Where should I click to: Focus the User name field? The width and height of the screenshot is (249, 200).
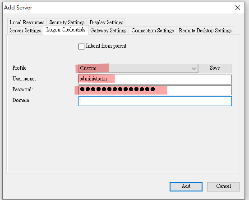tap(155, 79)
